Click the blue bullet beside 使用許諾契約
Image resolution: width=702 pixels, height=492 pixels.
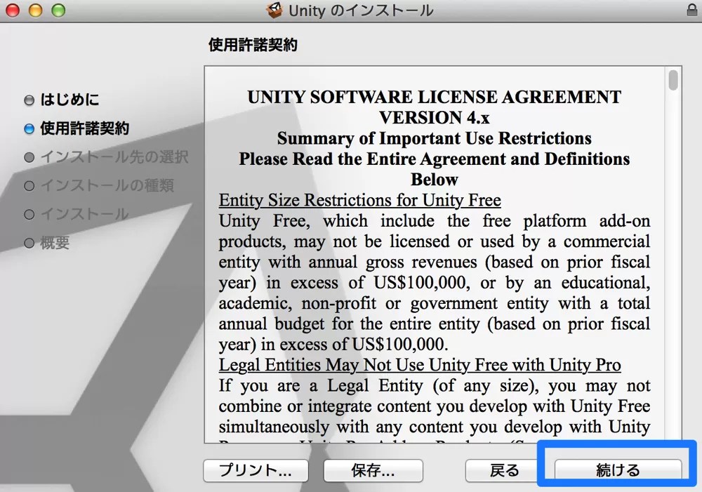[x=29, y=129]
